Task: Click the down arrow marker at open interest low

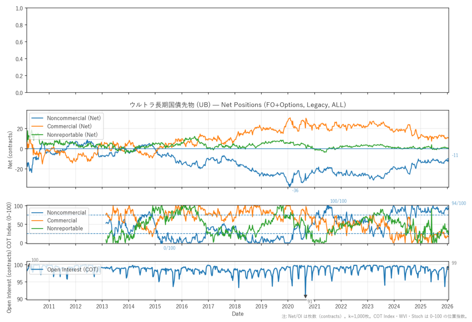Action: 305,296
